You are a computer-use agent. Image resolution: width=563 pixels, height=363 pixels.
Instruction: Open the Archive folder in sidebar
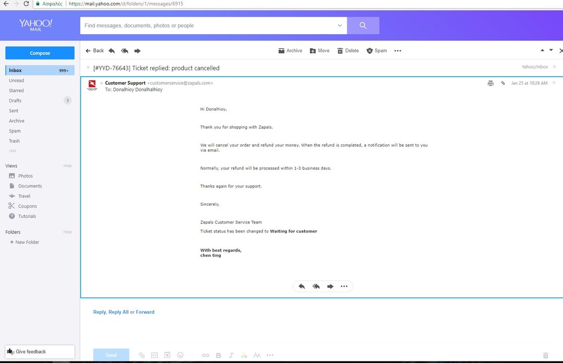coord(17,120)
